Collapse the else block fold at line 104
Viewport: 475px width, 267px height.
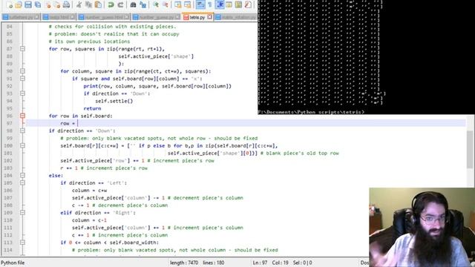tap(22, 176)
